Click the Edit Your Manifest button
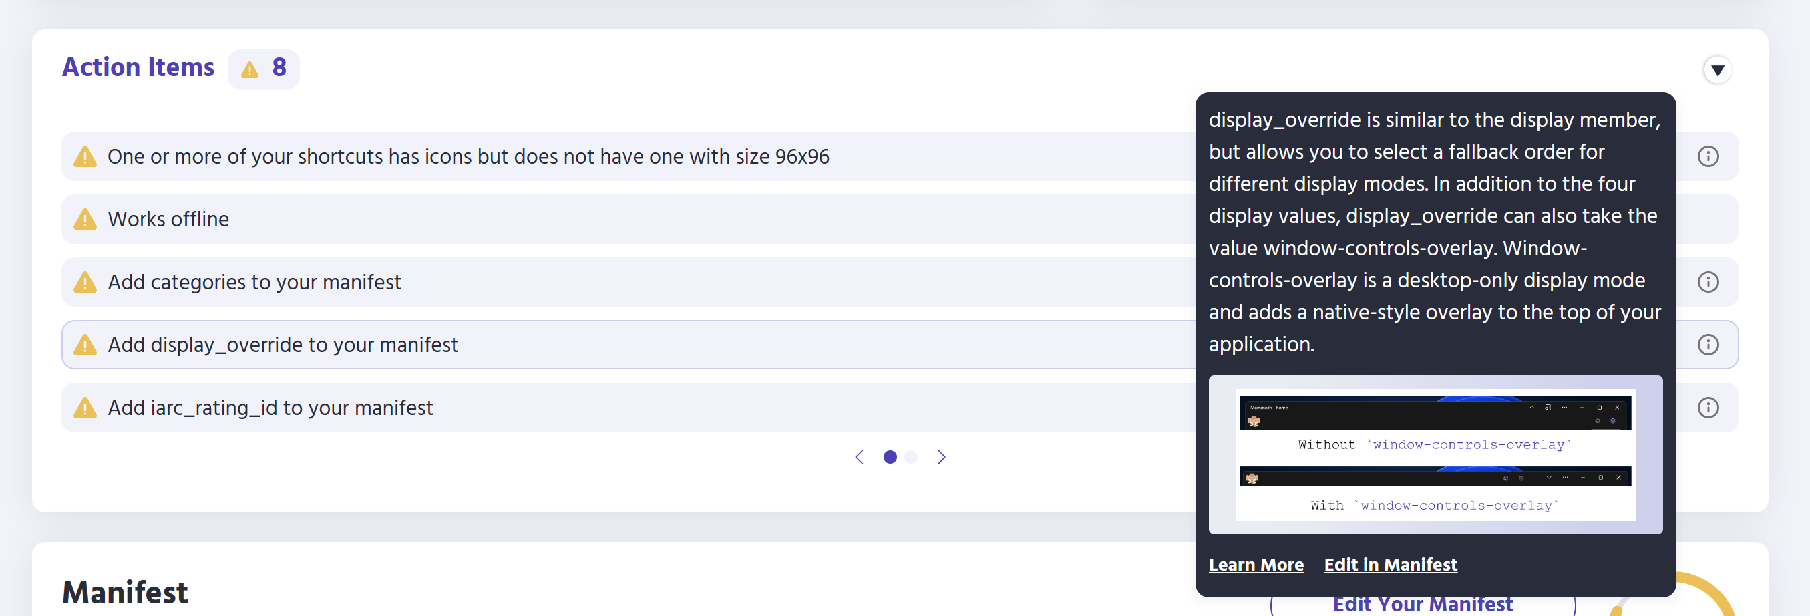 coord(1423,605)
